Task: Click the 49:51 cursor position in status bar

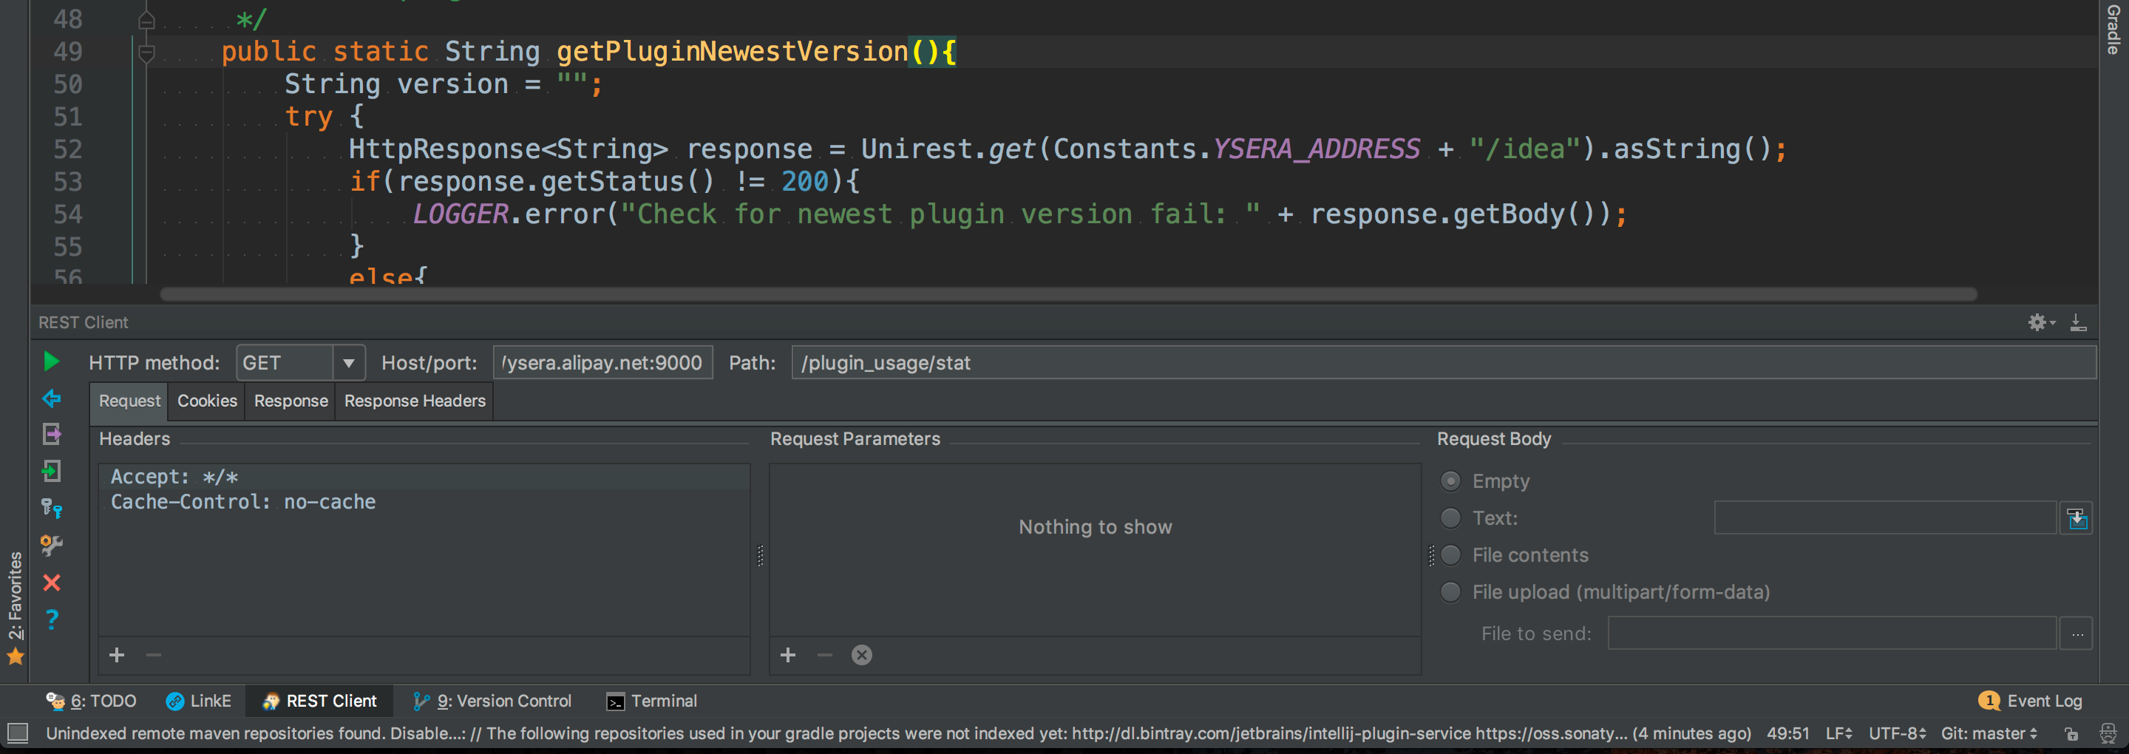Action: point(1787,733)
